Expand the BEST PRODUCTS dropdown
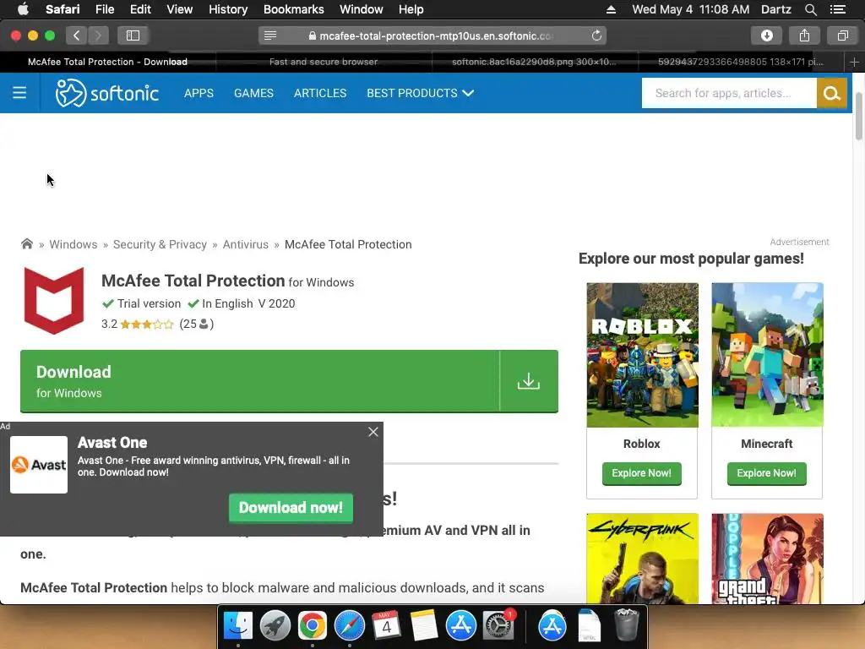 [x=421, y=93]
